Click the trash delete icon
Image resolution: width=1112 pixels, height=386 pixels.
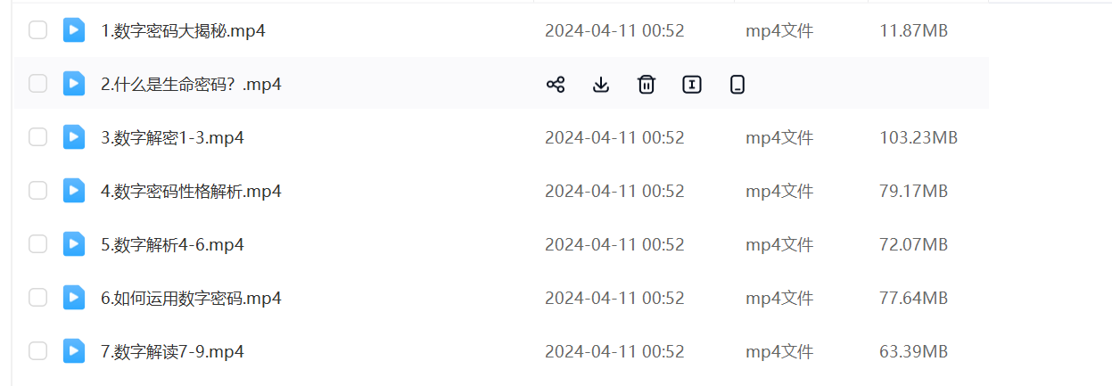[x=647, y=85]
